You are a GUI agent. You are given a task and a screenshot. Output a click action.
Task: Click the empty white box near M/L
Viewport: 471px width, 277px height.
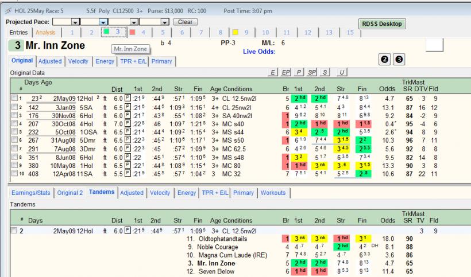tap(434, 45)
